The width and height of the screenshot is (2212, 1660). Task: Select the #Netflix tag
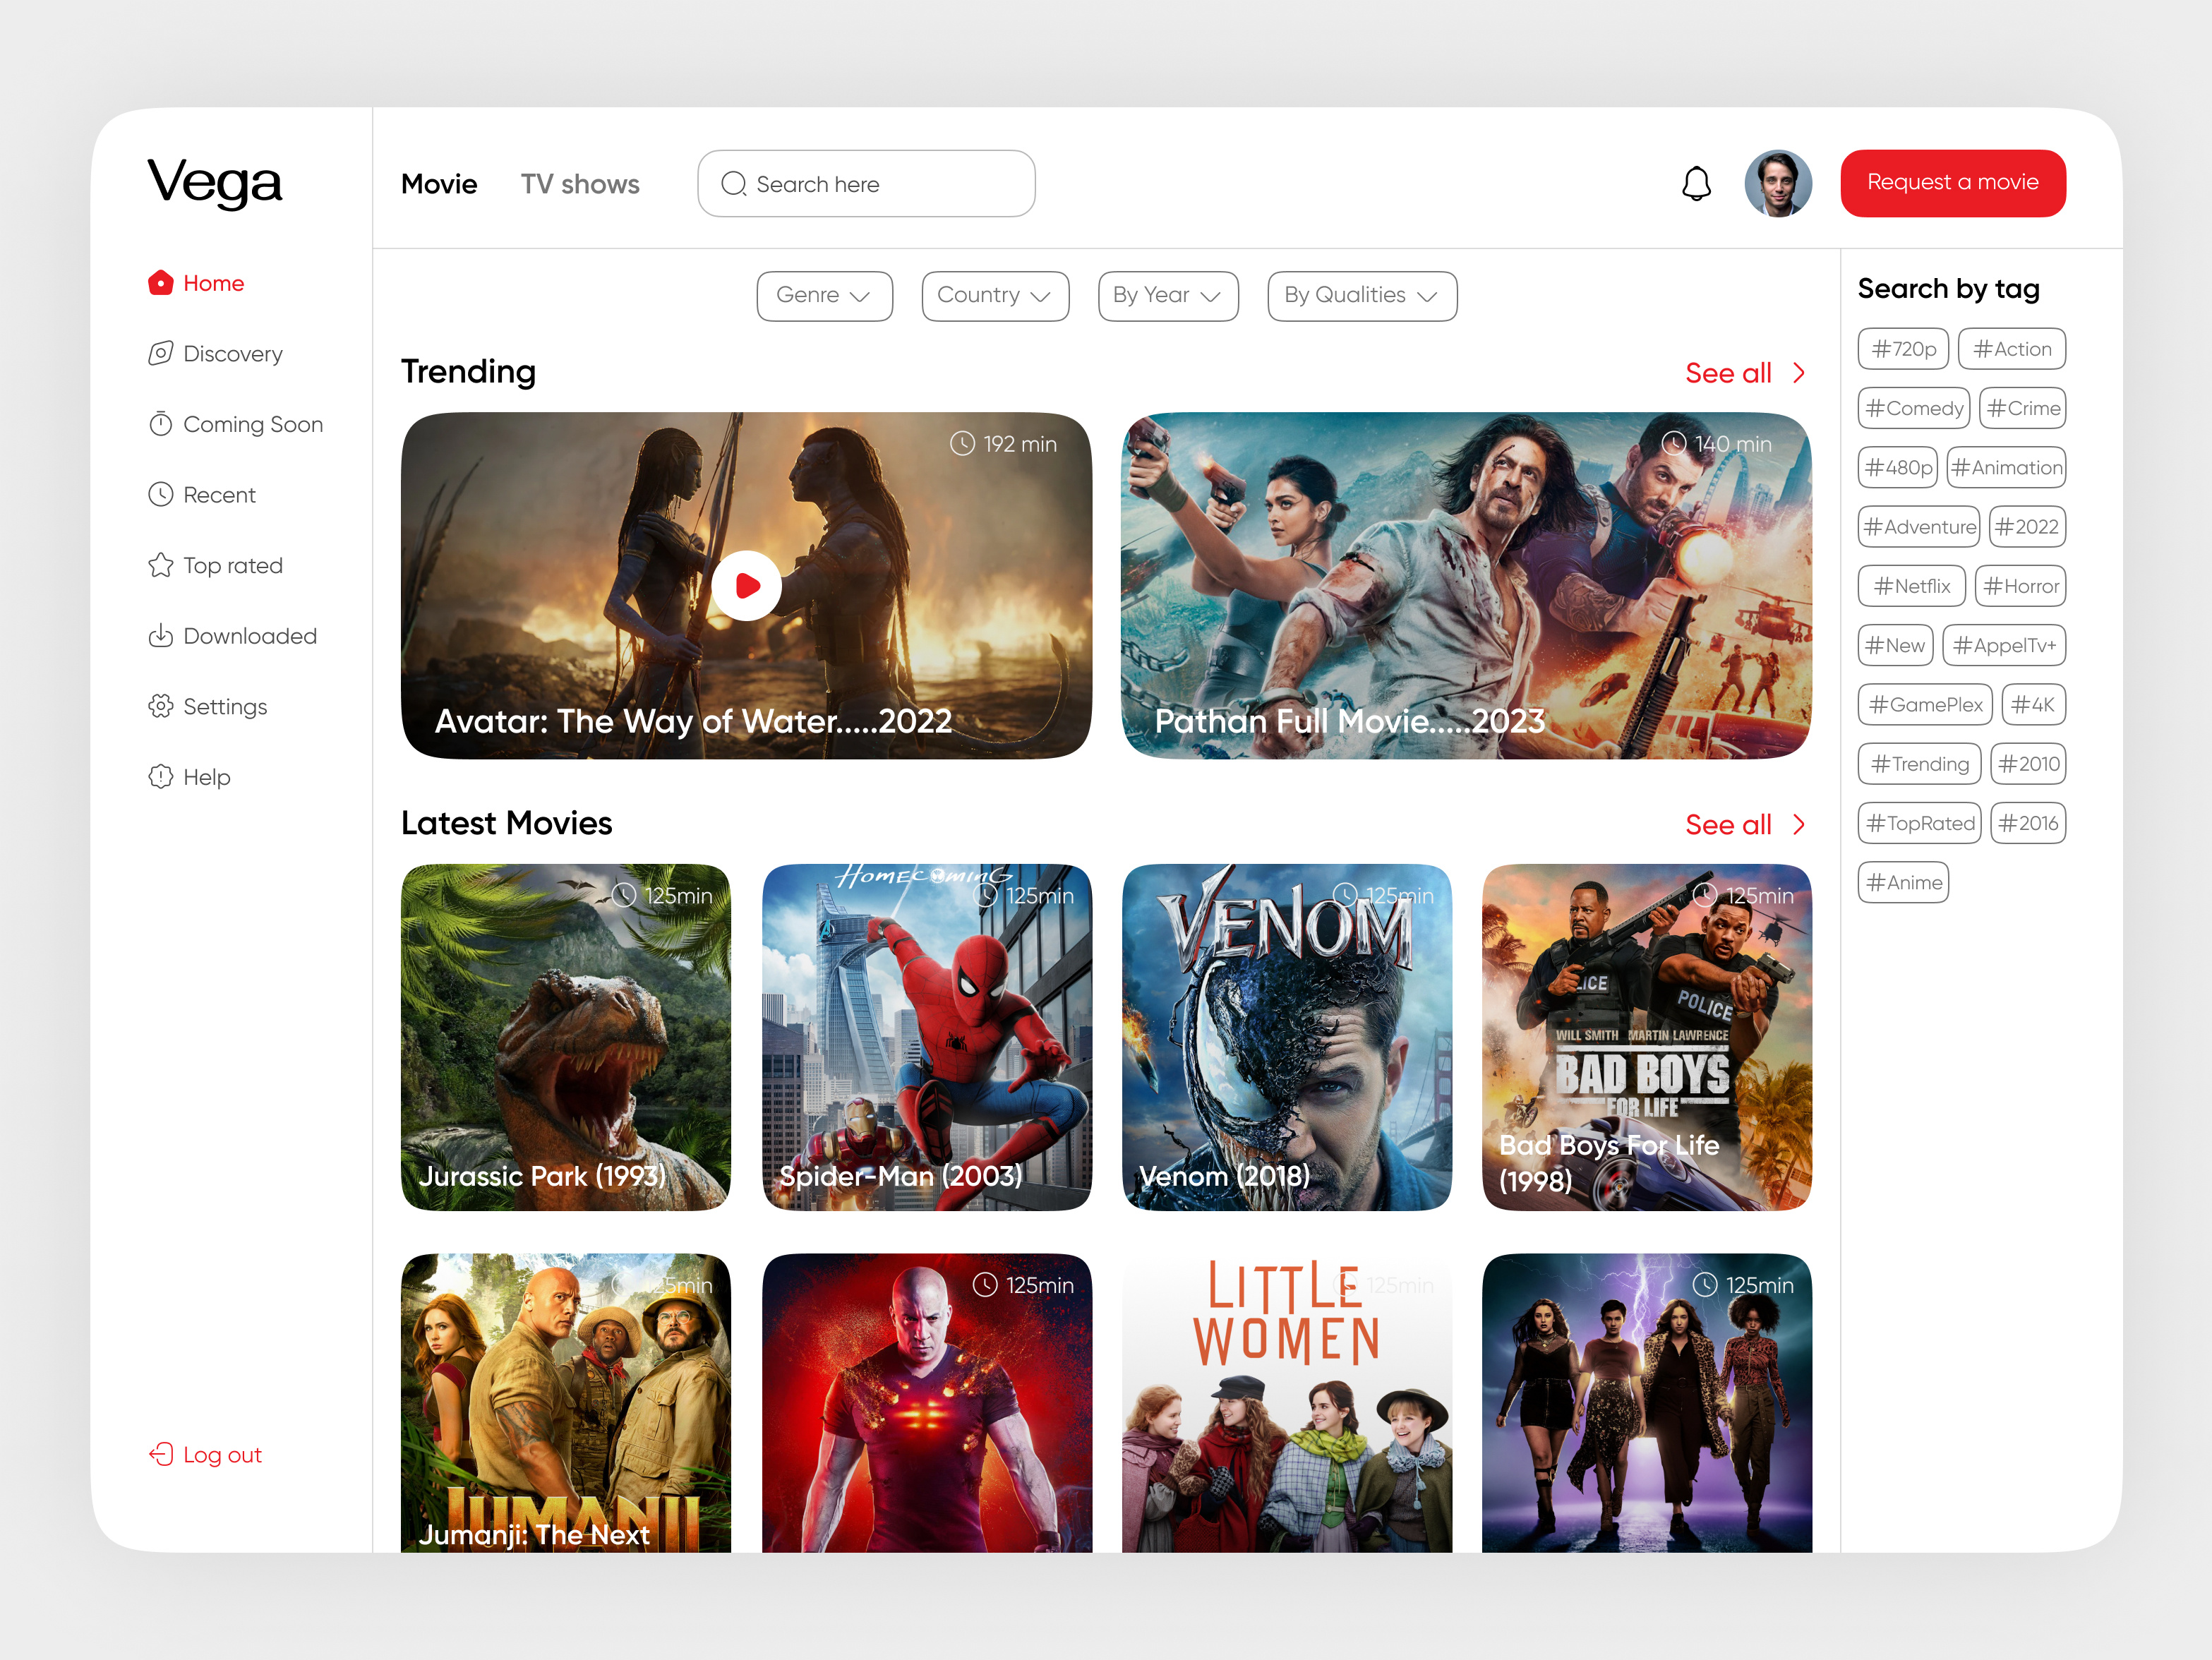click(x=1912, y=586)
